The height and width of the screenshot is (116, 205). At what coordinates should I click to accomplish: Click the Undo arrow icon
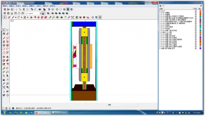[x=32, y=9]
